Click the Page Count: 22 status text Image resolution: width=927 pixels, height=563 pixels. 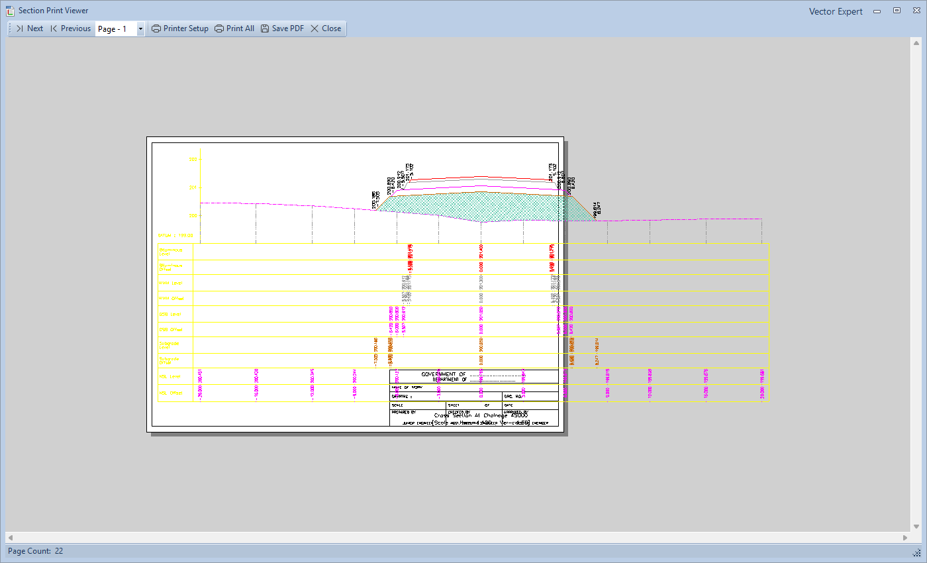[36, 551]
